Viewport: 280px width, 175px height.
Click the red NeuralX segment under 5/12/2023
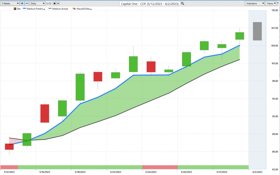tap(9, 167)
